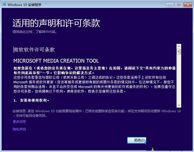The height and width of the screenshot is (152, 194).
Task: Click the MICROSOFT MEDIA CREATION TOOL heading
Action: [x=56, y=61]
